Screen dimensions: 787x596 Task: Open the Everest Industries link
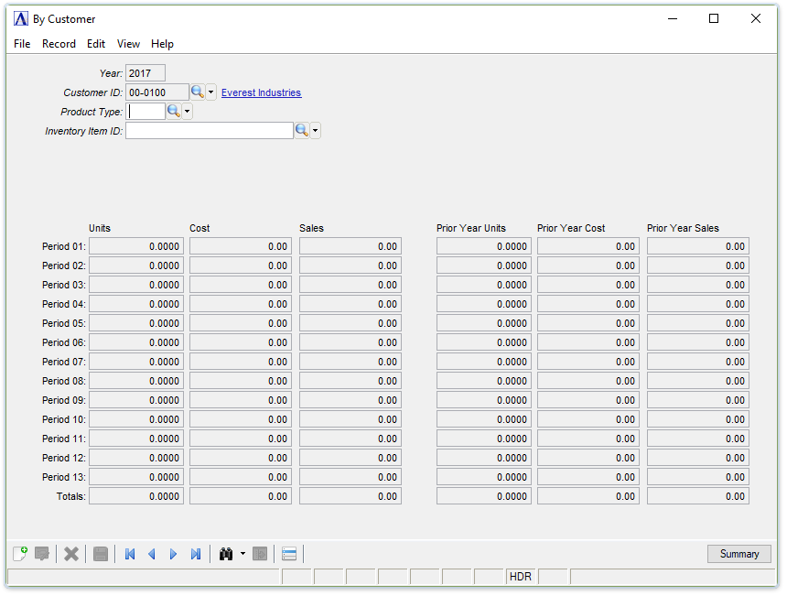(x=261, y=92)
